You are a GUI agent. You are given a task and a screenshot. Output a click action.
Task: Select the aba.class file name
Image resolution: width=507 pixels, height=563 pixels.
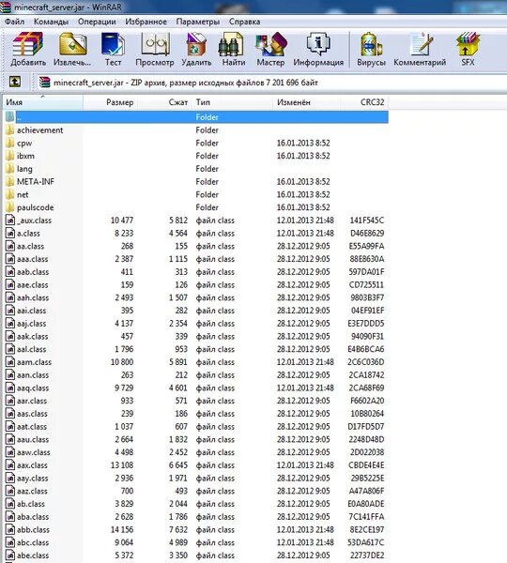click(33, 517)
